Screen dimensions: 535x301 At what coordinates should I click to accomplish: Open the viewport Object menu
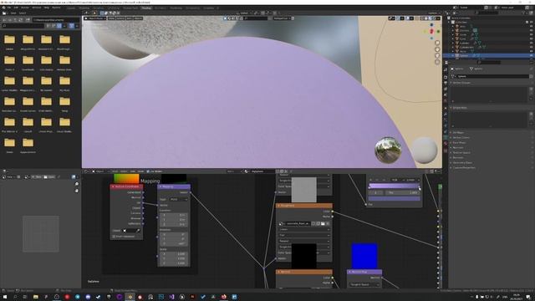[x=138, y=18]
